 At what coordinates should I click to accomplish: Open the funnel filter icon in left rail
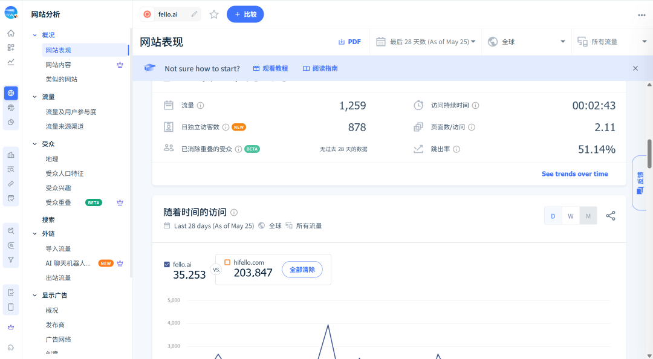pos(11,260)
